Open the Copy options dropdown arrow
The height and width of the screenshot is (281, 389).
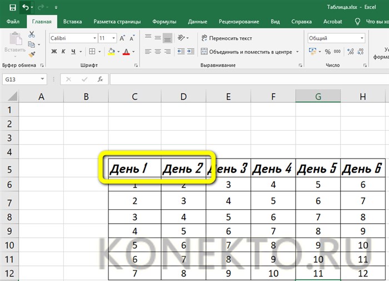39,45
